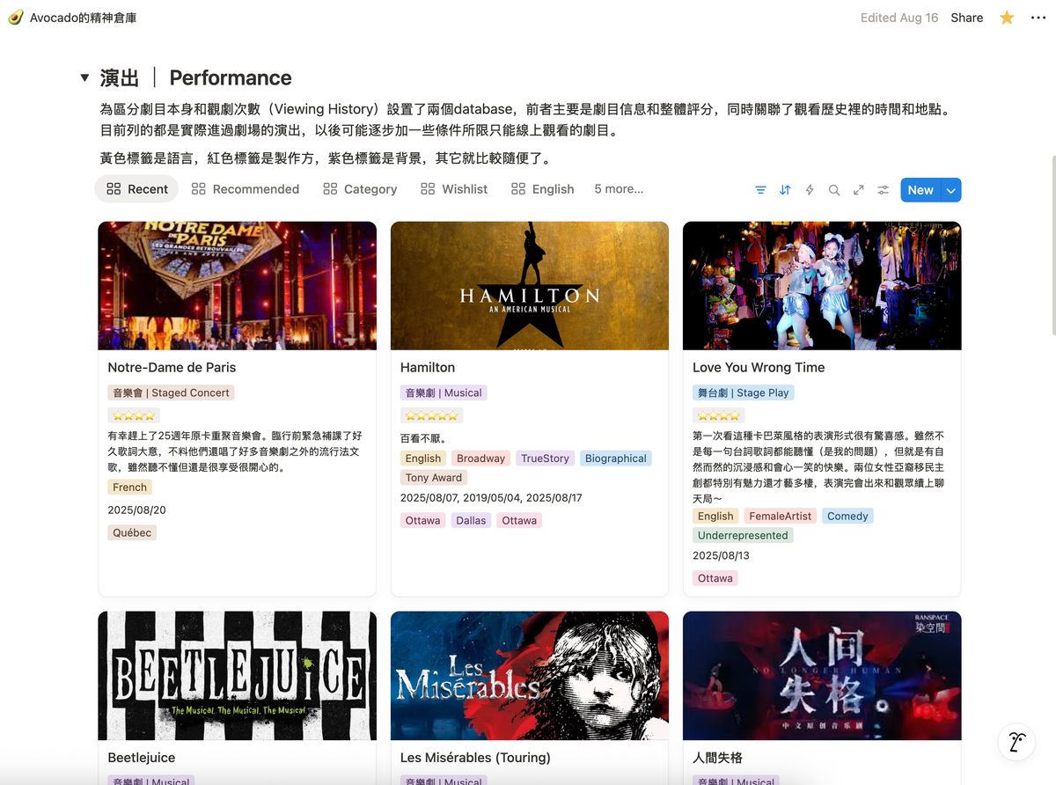Click the database search magnifier icon
1056x785 pixels.
[x=834, y=189]
